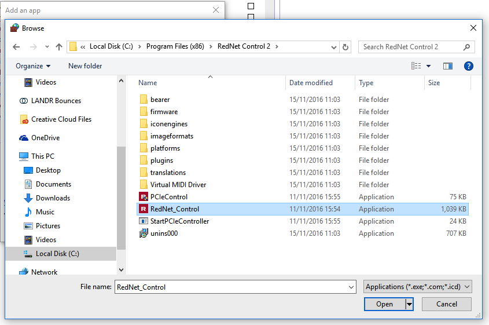Select the unins000 uninstaller icon

144,233
